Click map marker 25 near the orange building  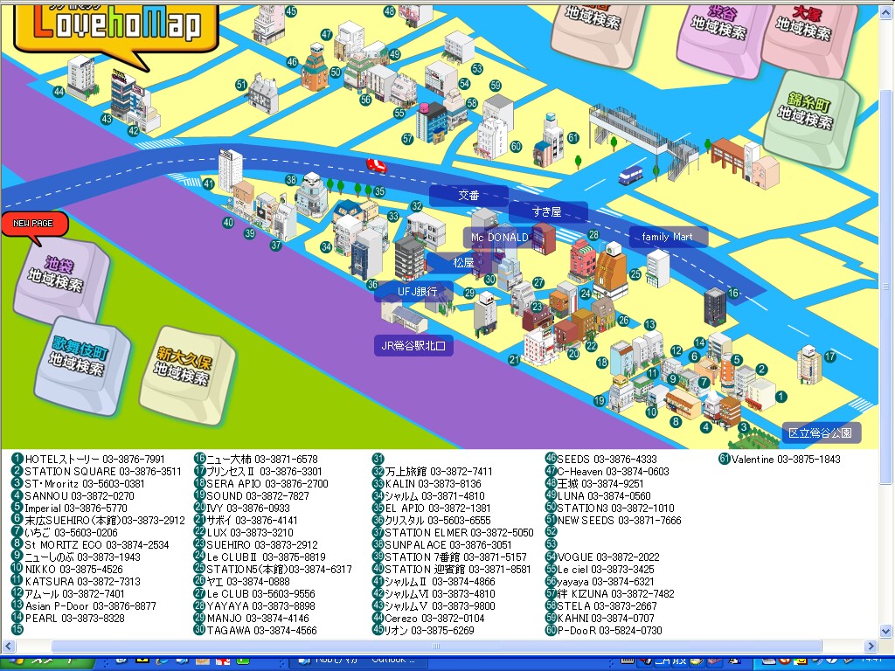click(x=636, y=274)
